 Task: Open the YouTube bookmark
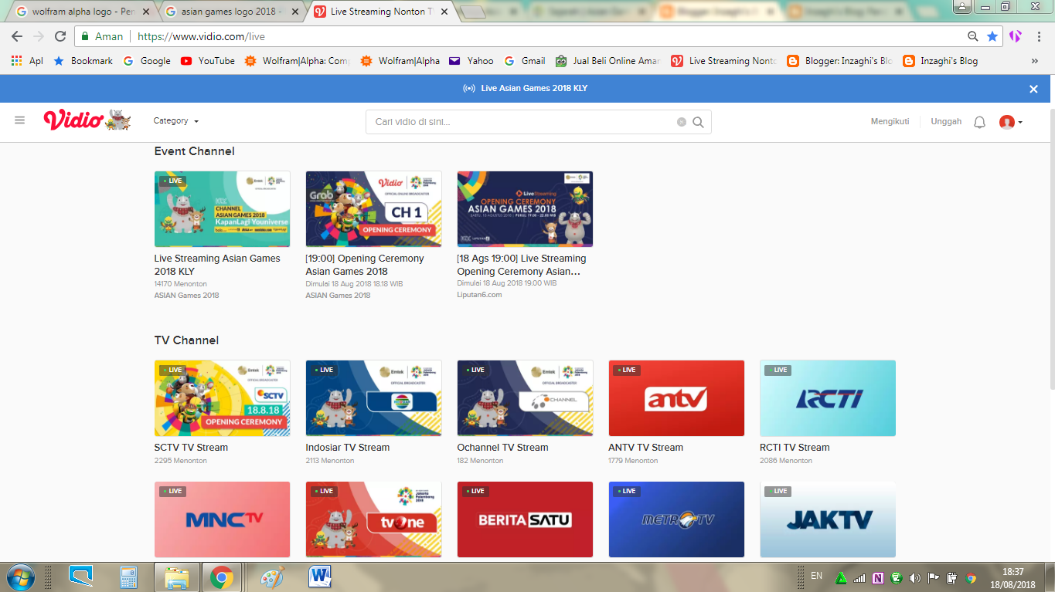pos(208,61)
